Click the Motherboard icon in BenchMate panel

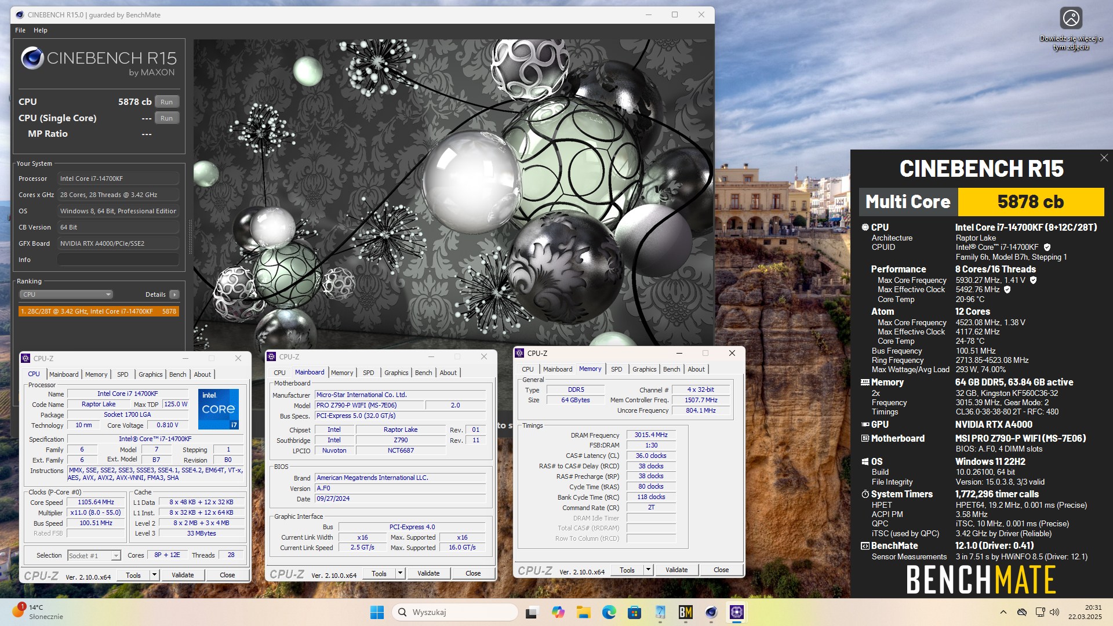865,438
